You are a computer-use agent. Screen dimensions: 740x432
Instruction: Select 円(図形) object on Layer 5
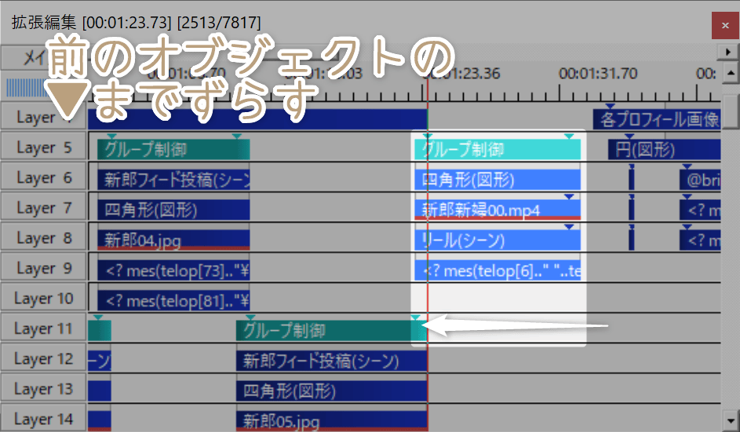pos(664,150)
